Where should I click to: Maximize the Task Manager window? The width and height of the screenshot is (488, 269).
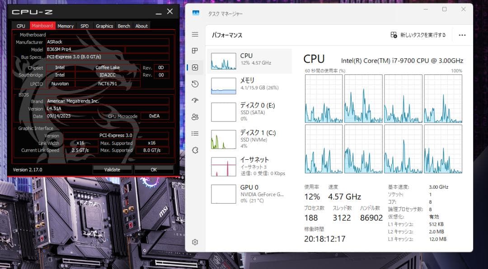[445, 9]
